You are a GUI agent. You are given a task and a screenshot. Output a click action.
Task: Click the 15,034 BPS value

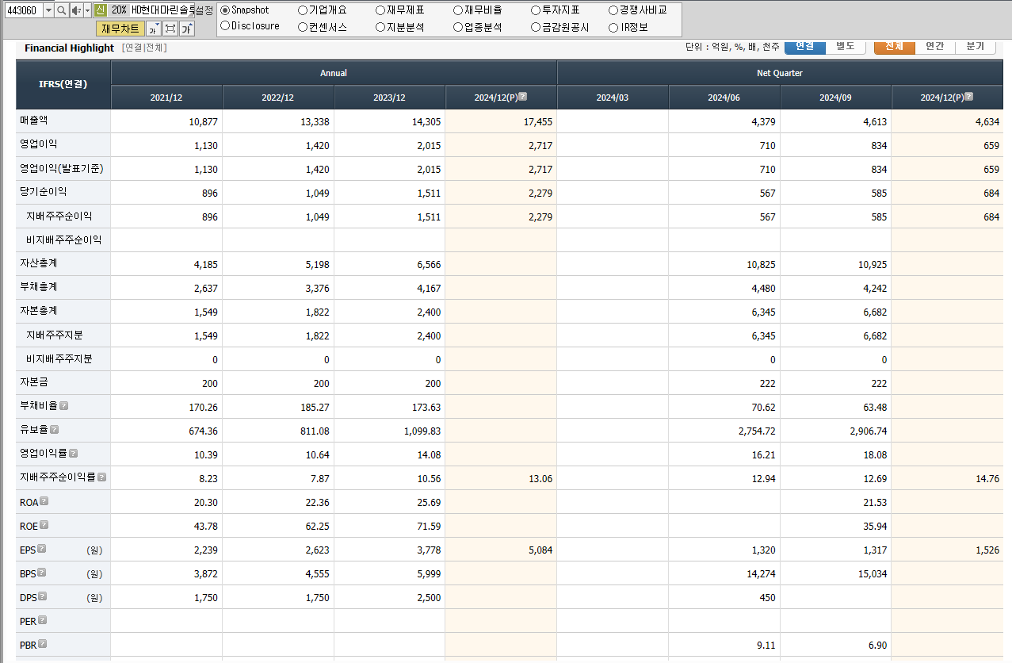coord(872,574)
